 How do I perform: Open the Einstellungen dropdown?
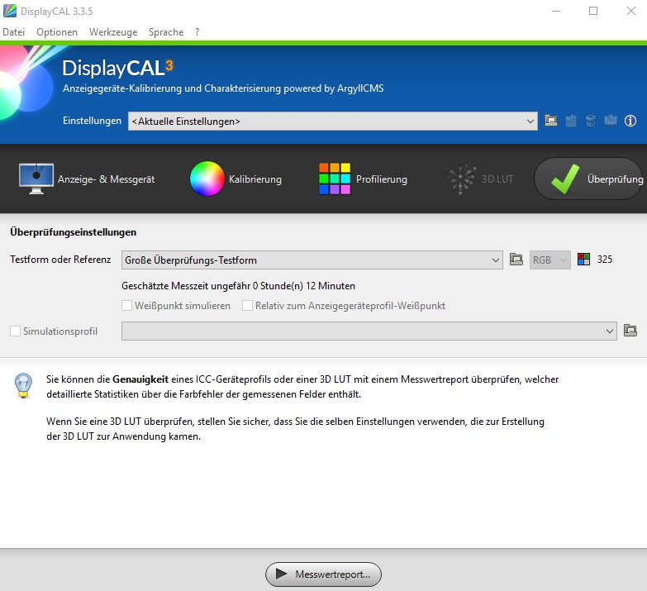[332, 122]
